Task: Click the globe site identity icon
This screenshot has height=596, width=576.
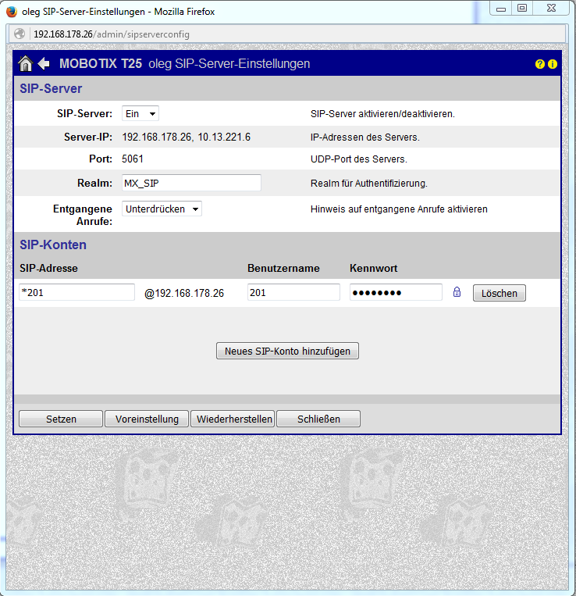Action: coord(20,34)
